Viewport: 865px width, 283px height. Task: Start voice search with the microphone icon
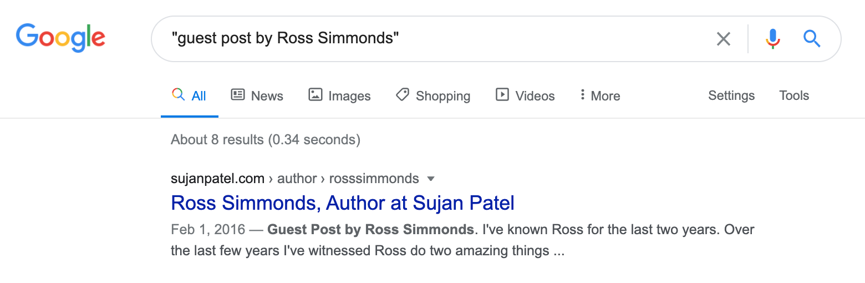click(x=772, y=39)
